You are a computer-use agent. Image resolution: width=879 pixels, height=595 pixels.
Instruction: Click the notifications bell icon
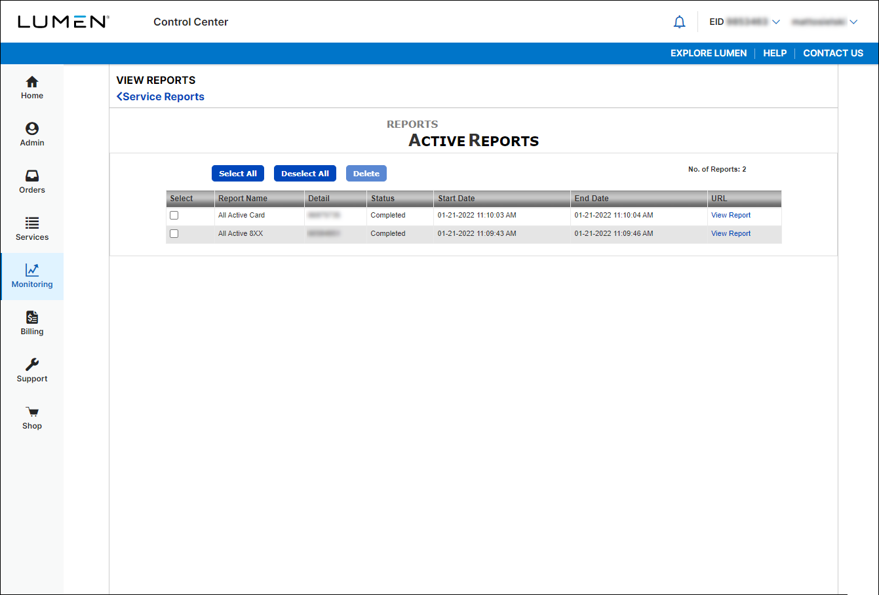(x=680, y=22)
